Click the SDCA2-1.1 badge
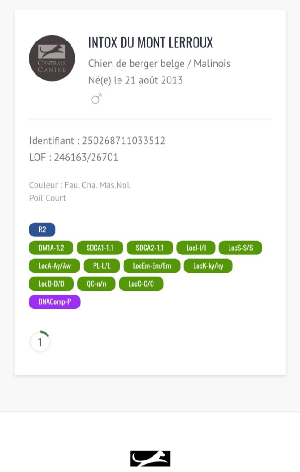The image size is (300, 472). 149,248
